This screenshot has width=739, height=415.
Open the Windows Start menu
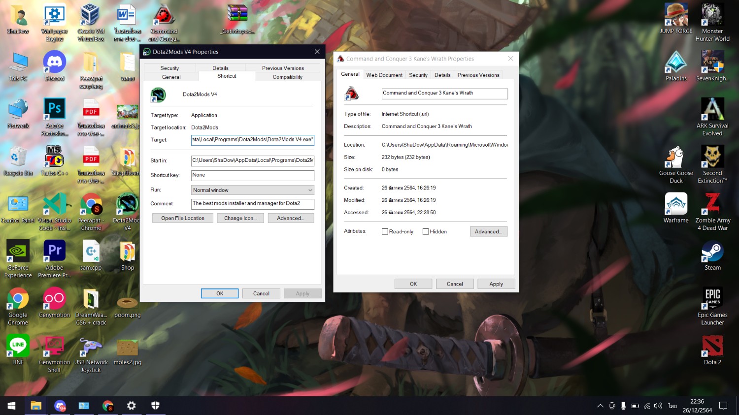tap(12, 406)
